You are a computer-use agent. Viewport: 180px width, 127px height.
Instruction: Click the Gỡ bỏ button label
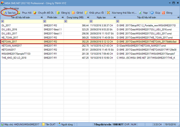point(80,13)
